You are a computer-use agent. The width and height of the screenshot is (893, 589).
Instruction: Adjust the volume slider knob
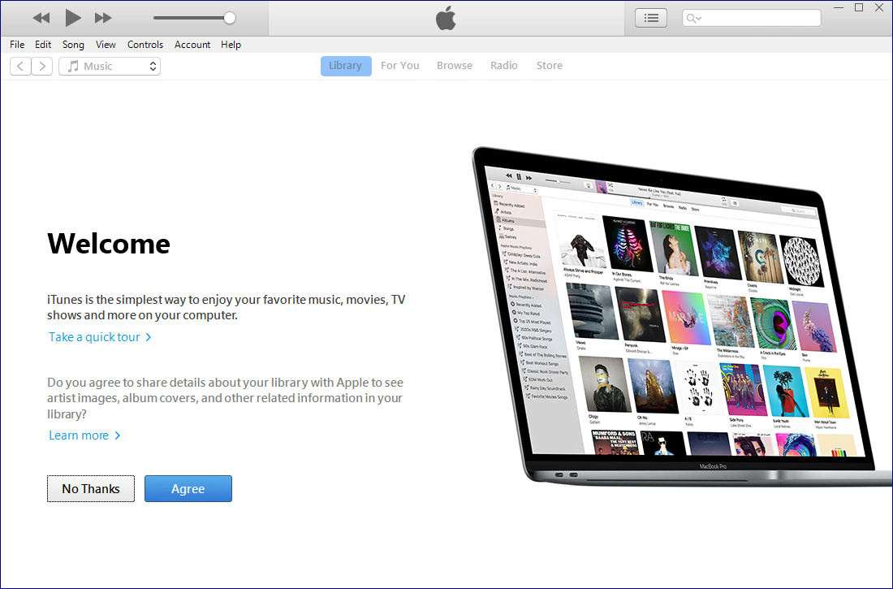230,18
